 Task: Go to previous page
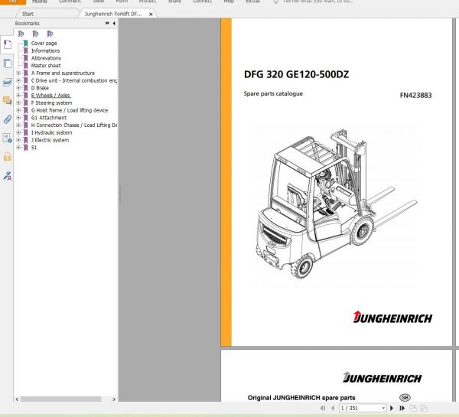tap(333, 408)
